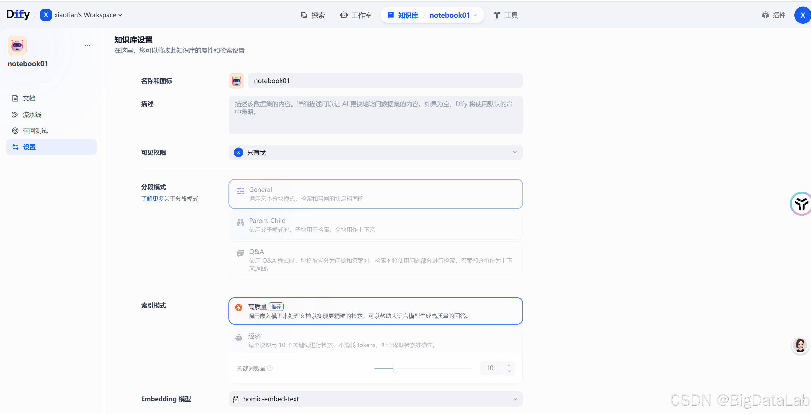Select the 高质量 index mode

[376, 311]
